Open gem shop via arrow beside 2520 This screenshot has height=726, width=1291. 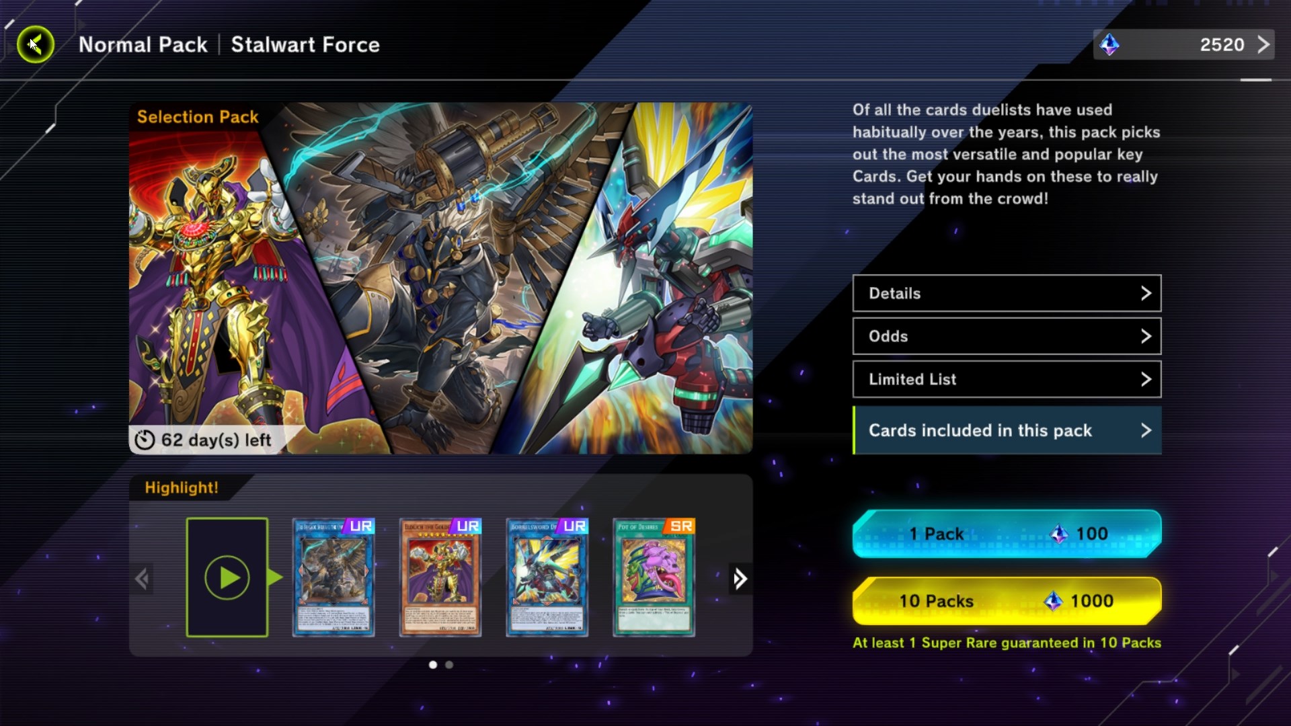coord(1263,45)
